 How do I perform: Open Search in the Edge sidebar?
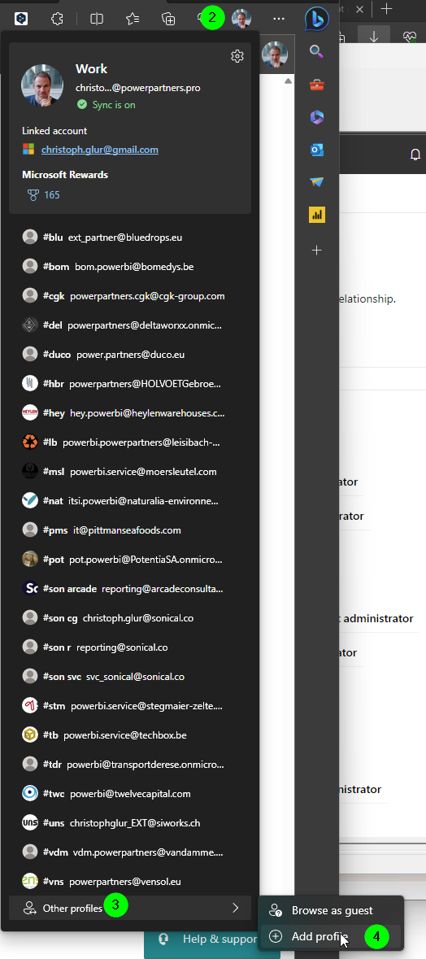coord(316,51)
